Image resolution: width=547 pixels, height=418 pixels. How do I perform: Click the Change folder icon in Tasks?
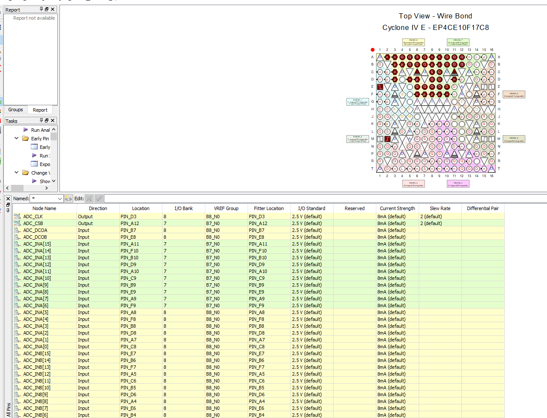[26, 172]
